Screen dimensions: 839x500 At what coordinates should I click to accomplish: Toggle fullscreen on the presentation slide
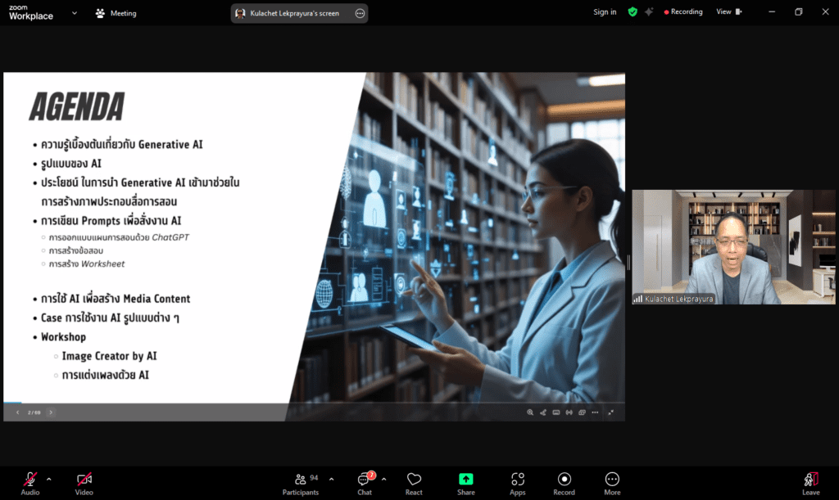point(611,412)
